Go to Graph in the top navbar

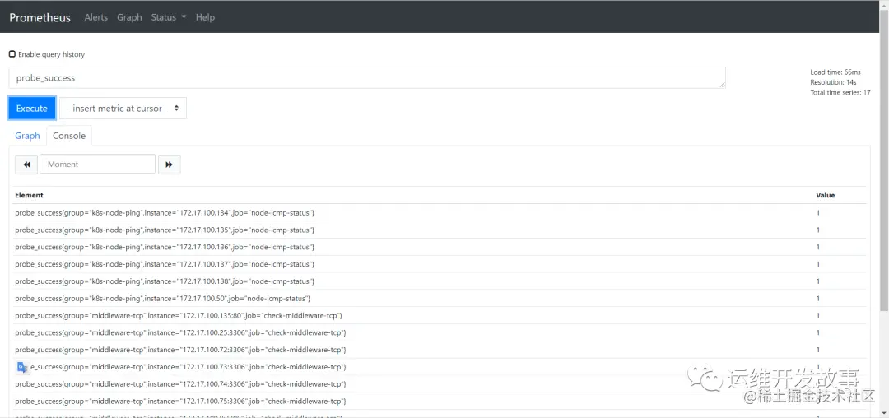(x=129, y=17)
